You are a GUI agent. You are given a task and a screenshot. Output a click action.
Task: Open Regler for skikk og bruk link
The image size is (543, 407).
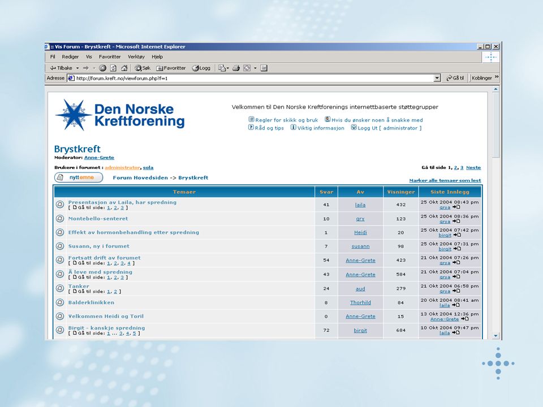286,120
